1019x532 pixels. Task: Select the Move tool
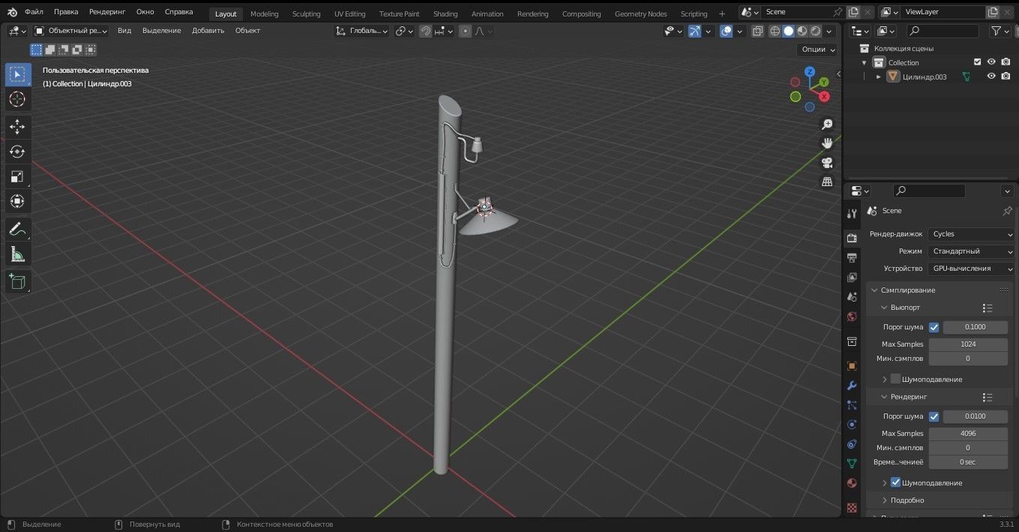pyautogui.click(x=17, y=127)
